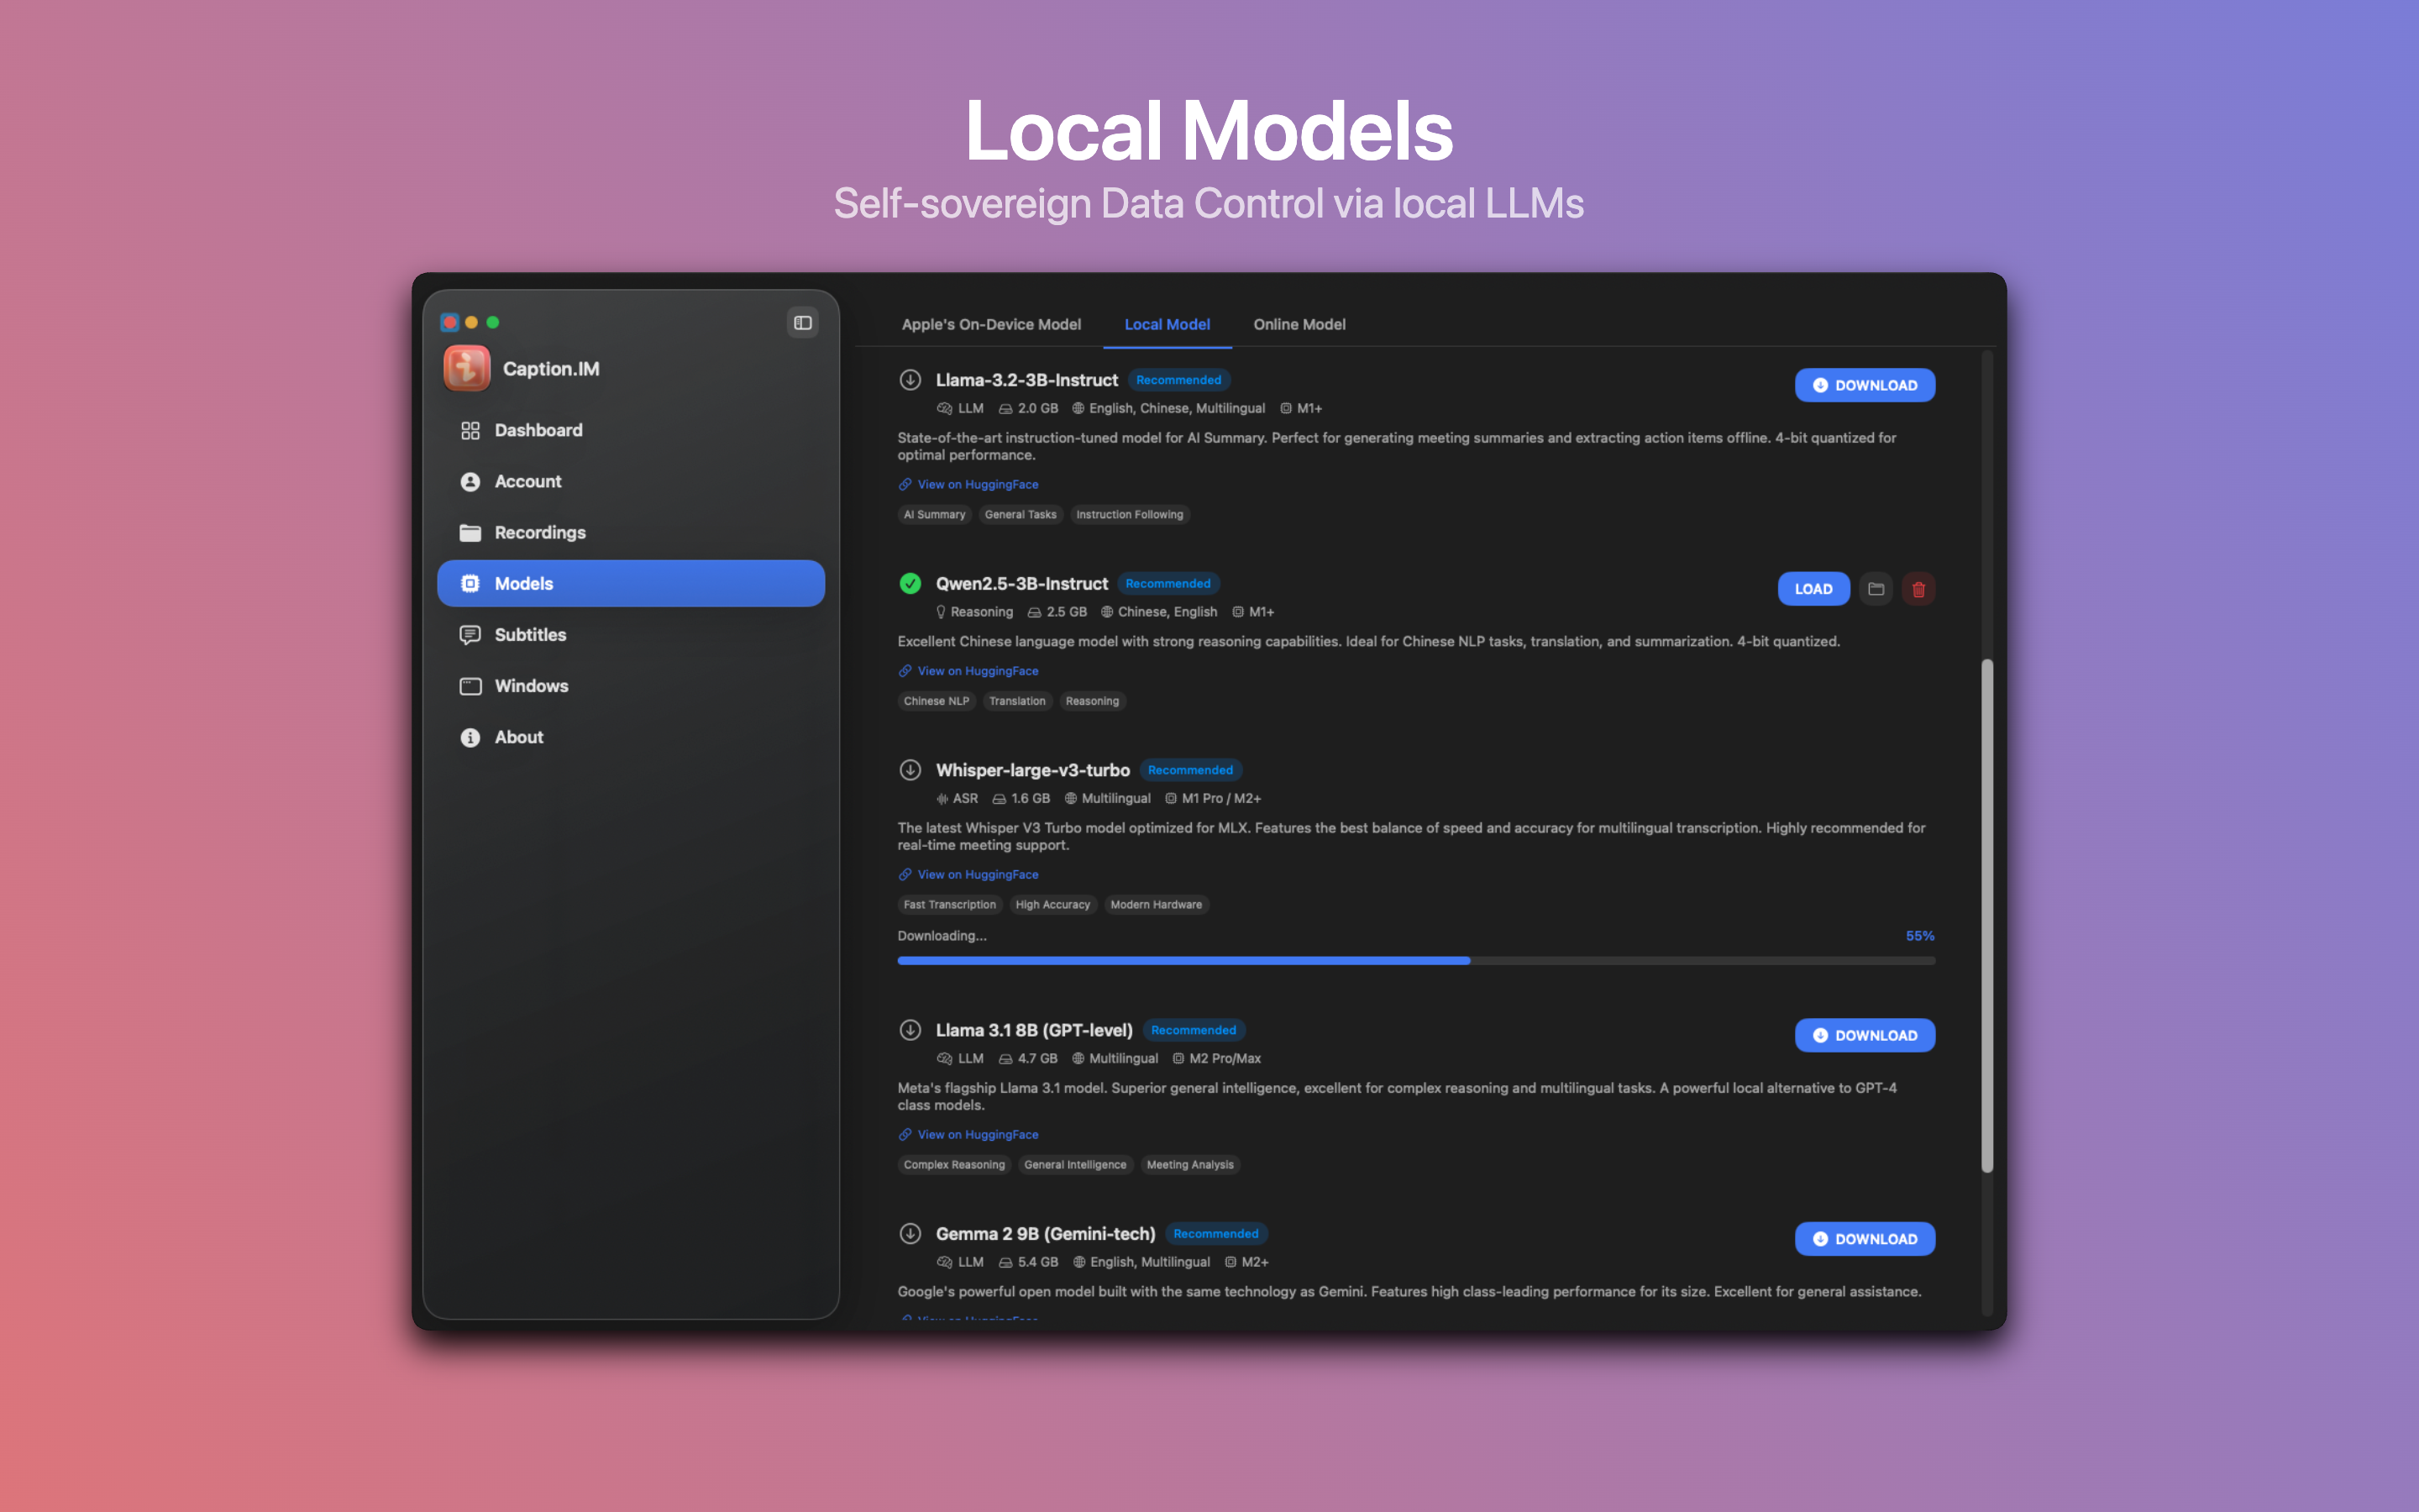Screen dimensions: 2419x1512
Task: Delete the Qwen2.5-3B-Instruct model
Action: coord(1918,589)
